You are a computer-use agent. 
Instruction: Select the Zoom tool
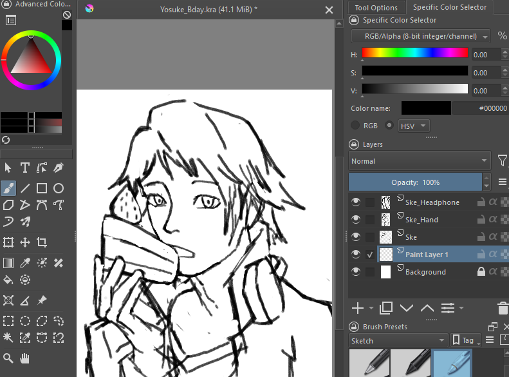8,358
